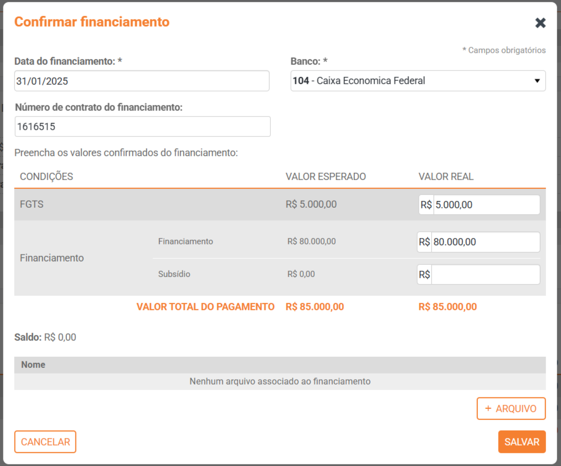Click the Banco dropdown arrow

coord(537,81)
